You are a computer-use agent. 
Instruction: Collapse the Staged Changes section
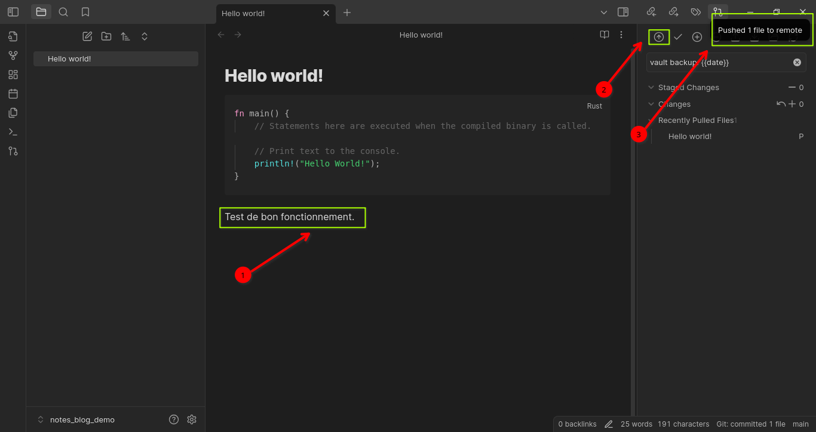click(651, 87)
